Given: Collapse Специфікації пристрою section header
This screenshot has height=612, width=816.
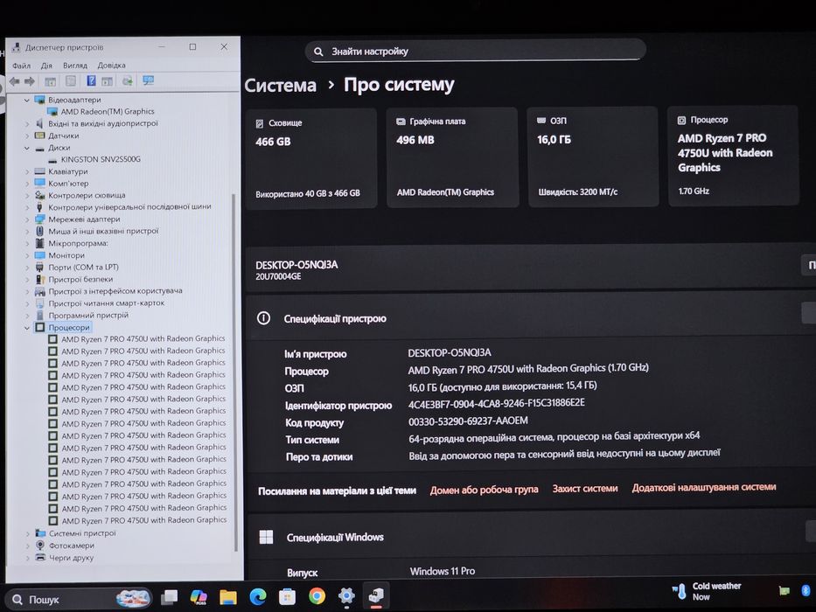Looking at the screenshot, I should point(530,317).
